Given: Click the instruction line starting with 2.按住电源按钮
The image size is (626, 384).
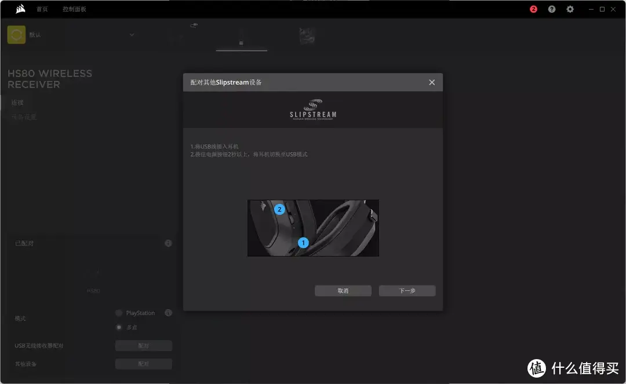Looking at the screenshot, I should coord(249,154).
